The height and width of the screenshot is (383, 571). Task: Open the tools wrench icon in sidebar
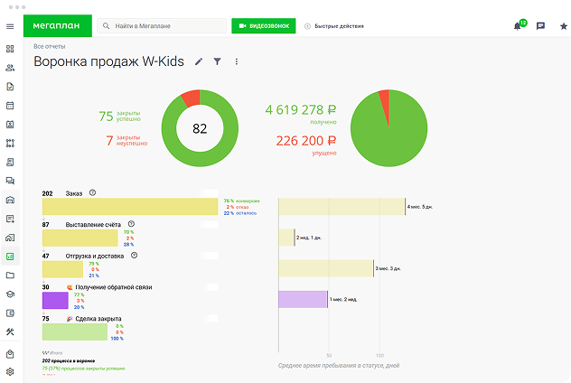[x=10, y=332]
